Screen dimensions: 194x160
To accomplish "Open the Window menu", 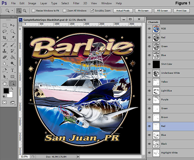I will (x=106, y=3).
